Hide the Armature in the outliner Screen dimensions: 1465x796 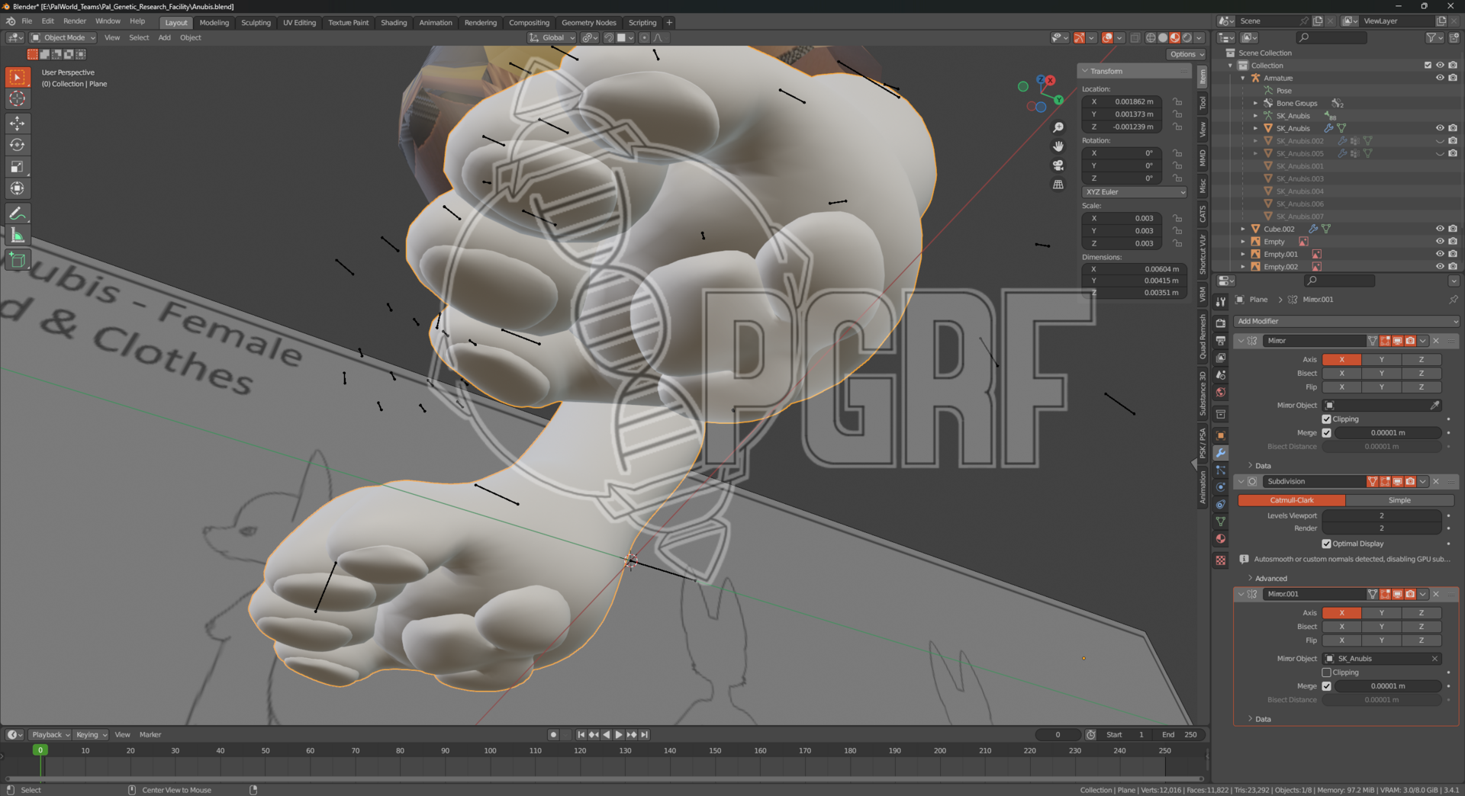(1440, 78)
